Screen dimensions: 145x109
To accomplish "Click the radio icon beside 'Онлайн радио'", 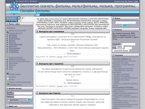I will pyautogui.click(x=8, y=74).
